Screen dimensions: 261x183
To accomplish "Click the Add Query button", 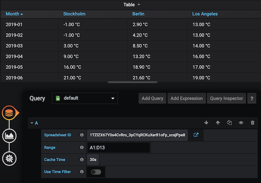I will tap(152, 98).
